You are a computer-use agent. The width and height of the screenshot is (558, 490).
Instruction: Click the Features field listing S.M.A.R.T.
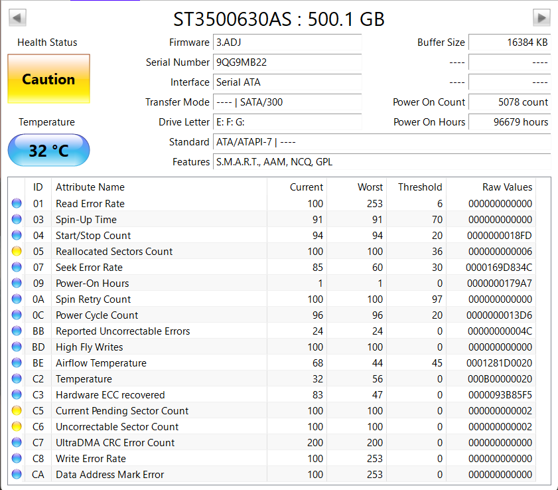[x=381, y=162]
